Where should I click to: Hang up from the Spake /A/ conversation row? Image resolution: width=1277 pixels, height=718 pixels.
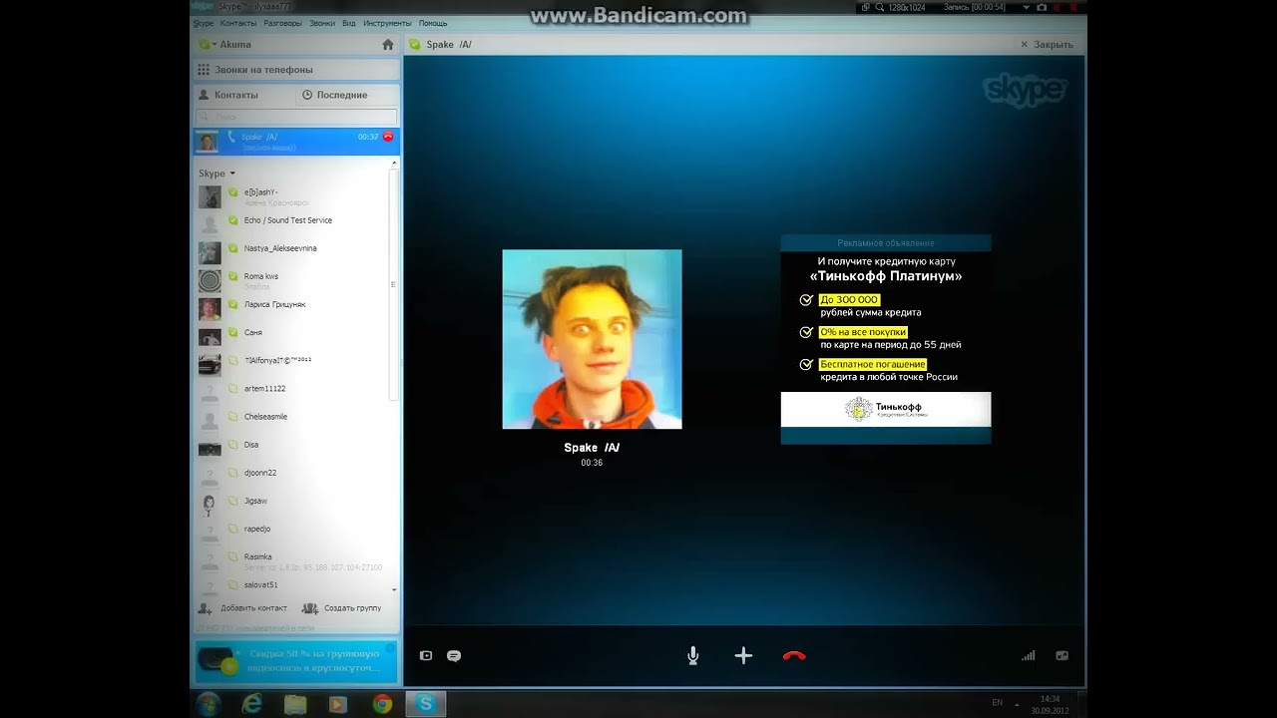388,137
